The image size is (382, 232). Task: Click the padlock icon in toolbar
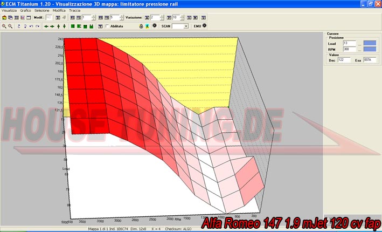click(141, 26)
